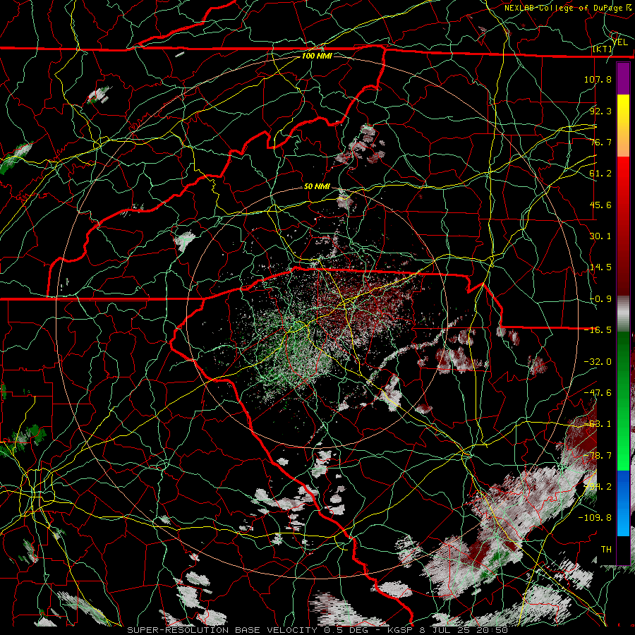Pick the light blue color bar segment

623,522
